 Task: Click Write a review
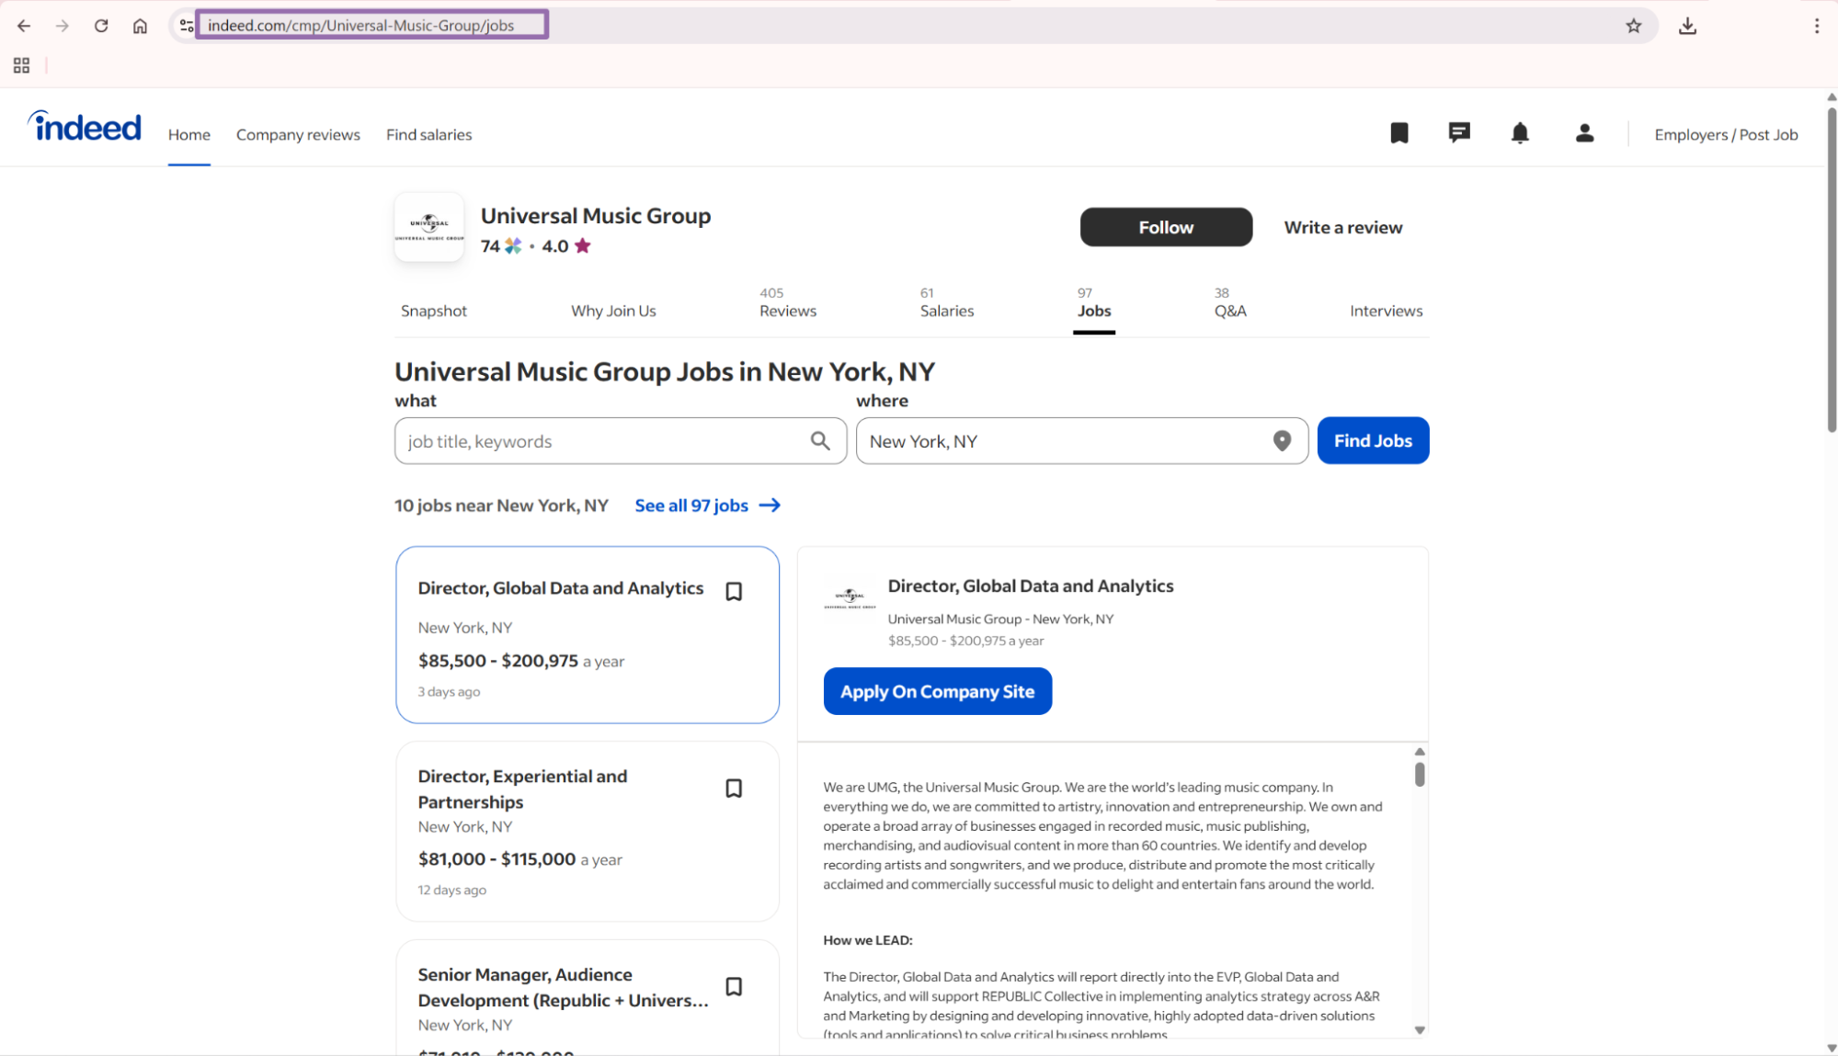1342,227
